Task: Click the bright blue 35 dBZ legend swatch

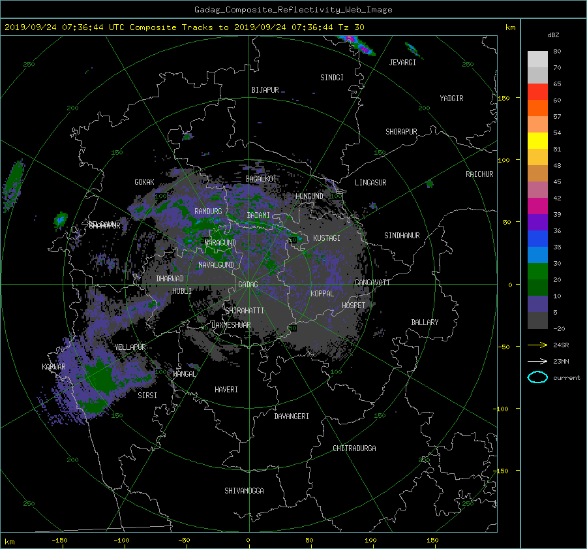Action: tap(537, 239)
